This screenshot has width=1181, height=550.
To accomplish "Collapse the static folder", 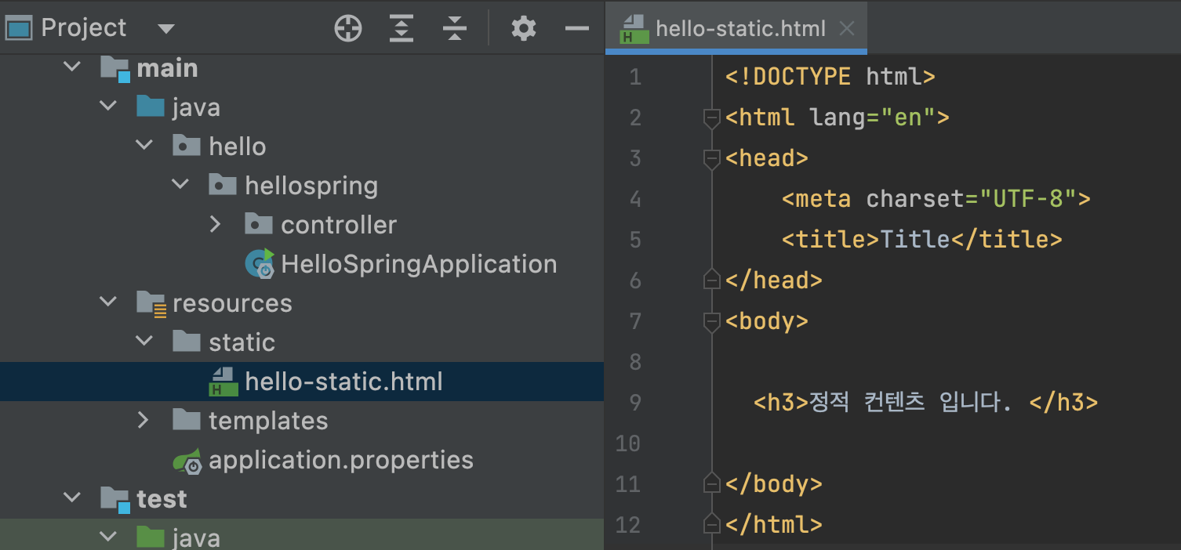I will tap(145, 342).
